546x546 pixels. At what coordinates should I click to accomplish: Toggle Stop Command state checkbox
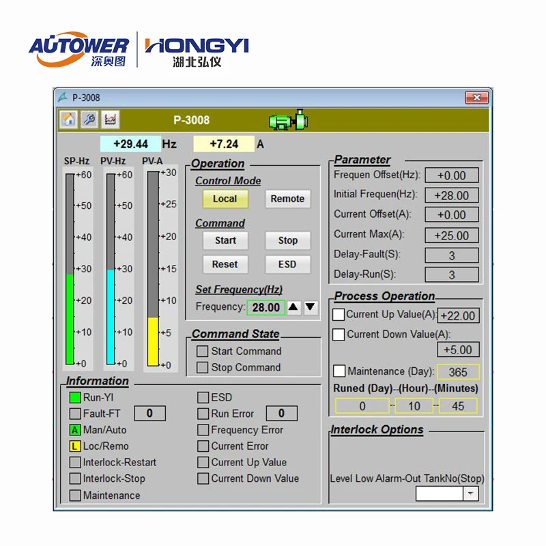click(202, 367)
